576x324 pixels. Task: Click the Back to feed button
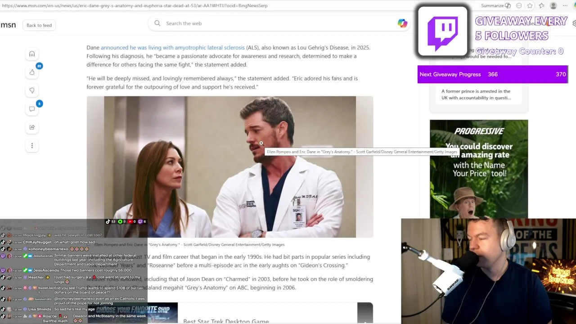click(39, 25)
